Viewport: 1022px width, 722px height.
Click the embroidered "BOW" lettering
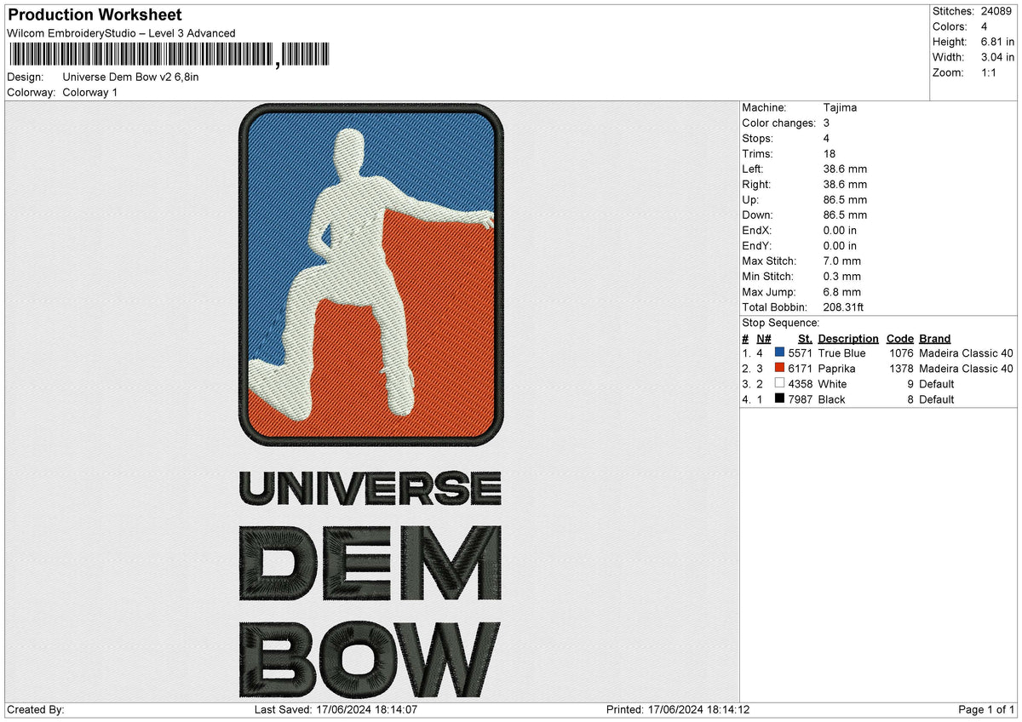coord(370,658)
